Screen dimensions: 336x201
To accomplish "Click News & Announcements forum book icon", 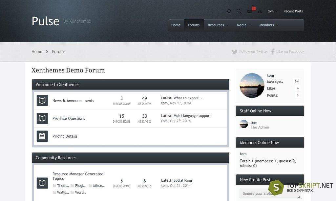I will pyautogui.click(x=42, y=101).
